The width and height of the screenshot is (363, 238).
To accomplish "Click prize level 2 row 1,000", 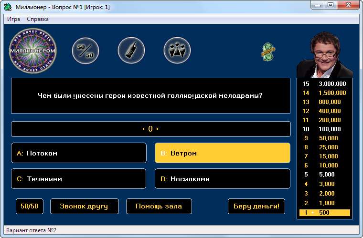I will [325, 203].
